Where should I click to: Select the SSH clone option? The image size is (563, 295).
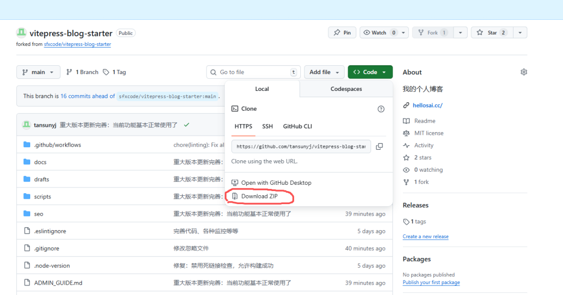tap(267, 126)
